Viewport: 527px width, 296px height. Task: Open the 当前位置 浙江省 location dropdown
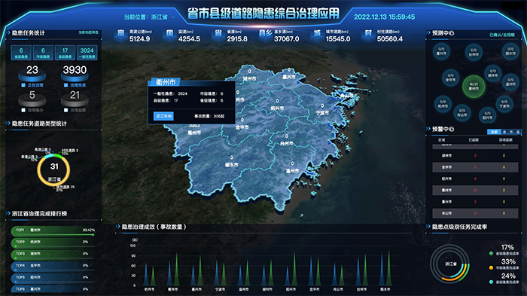149,17
